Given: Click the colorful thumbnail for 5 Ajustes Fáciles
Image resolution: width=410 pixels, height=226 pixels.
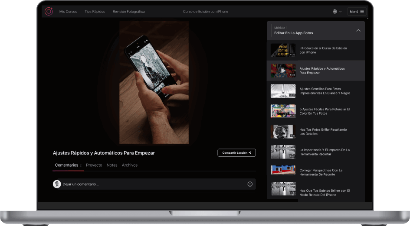Looking at the screenshot, I should (x=283, y=111).
